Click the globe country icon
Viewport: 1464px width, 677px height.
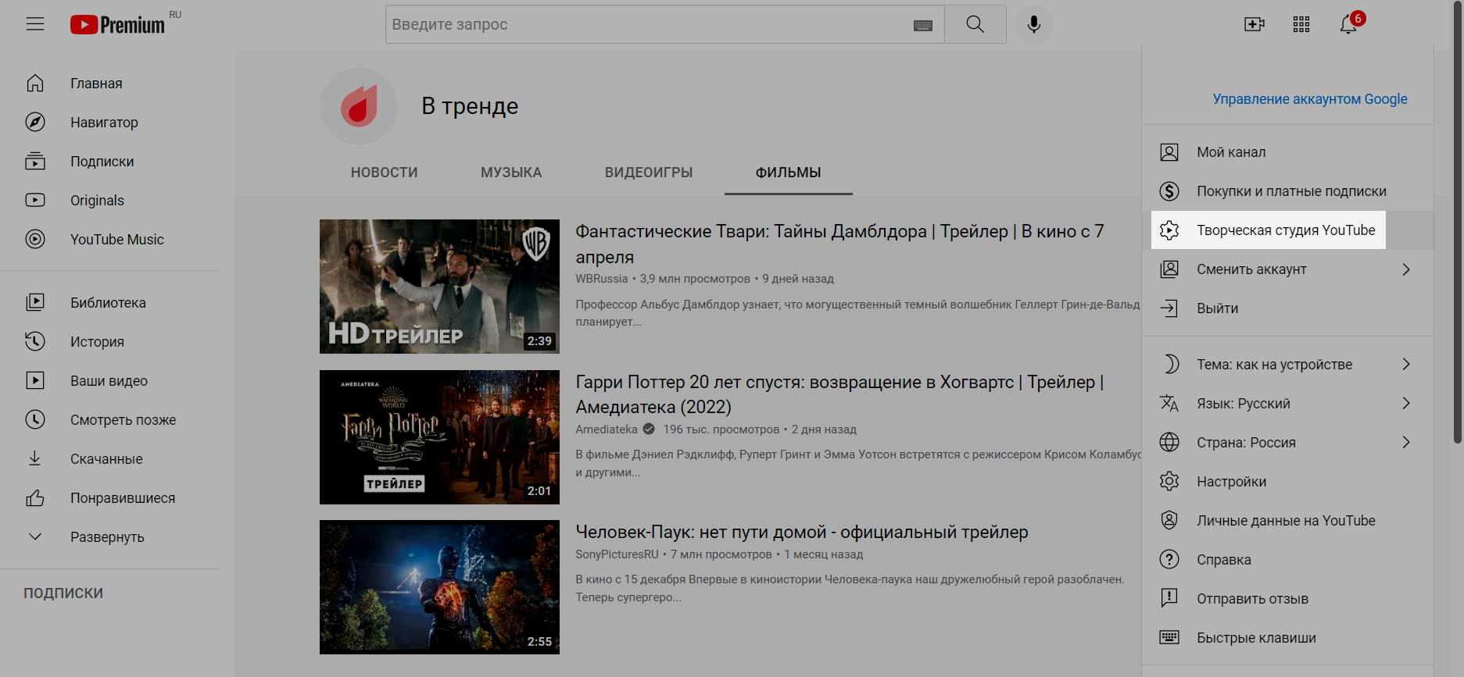(x=1169, y=443)
